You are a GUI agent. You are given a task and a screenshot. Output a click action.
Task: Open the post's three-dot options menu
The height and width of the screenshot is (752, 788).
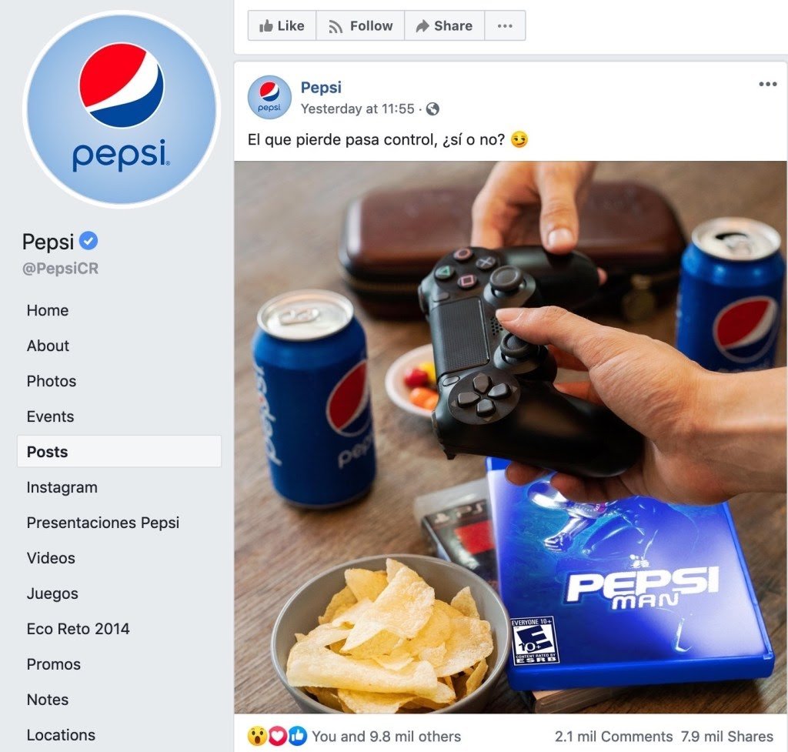pos(768,84)
